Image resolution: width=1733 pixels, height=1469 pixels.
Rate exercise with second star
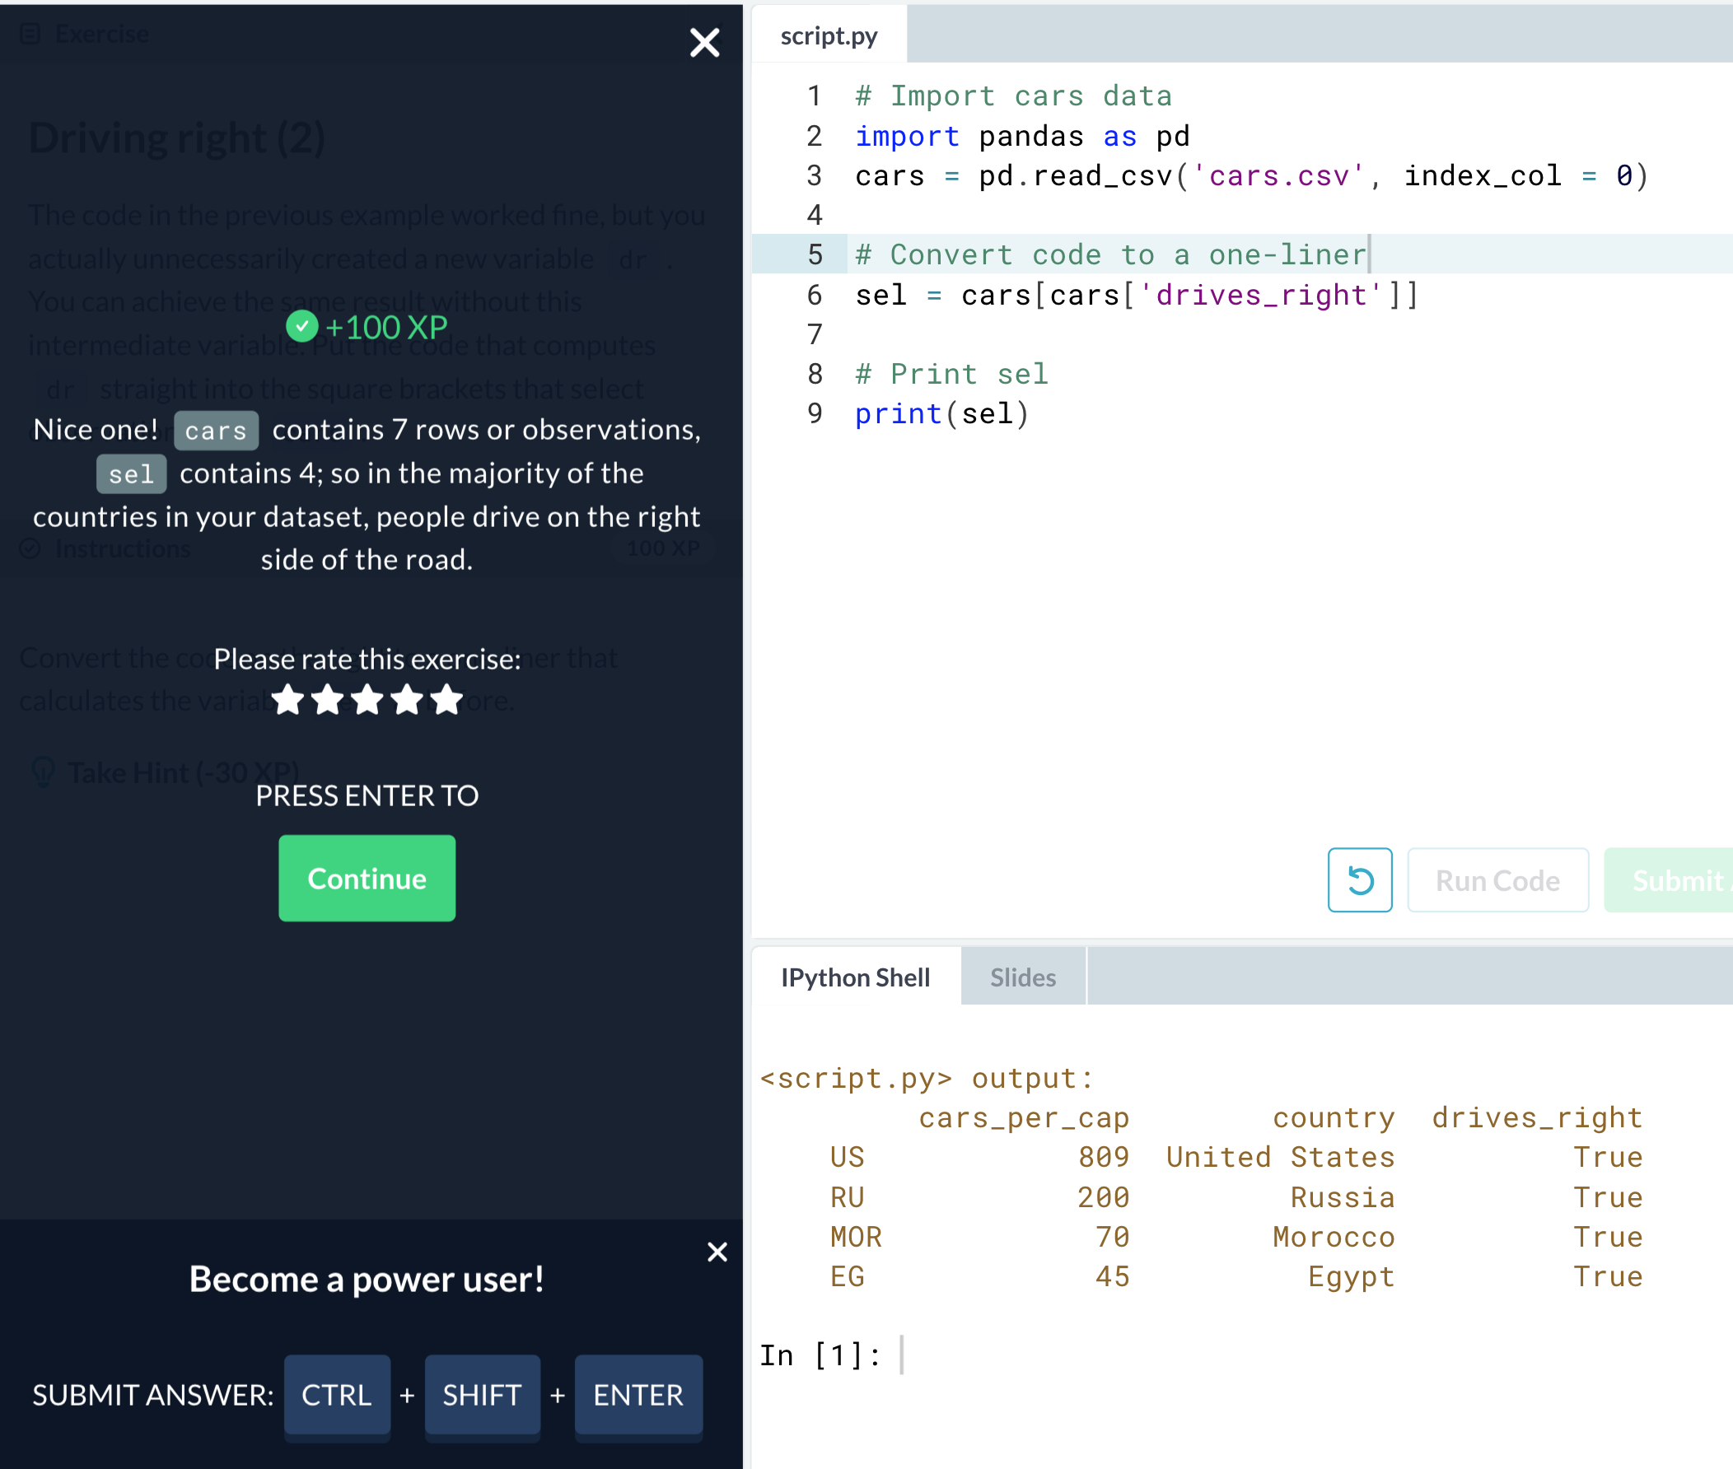tap(327, 700)
